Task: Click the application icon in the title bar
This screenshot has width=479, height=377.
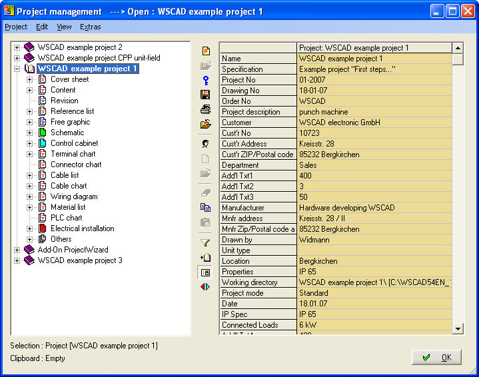Action: click(9, 11)
